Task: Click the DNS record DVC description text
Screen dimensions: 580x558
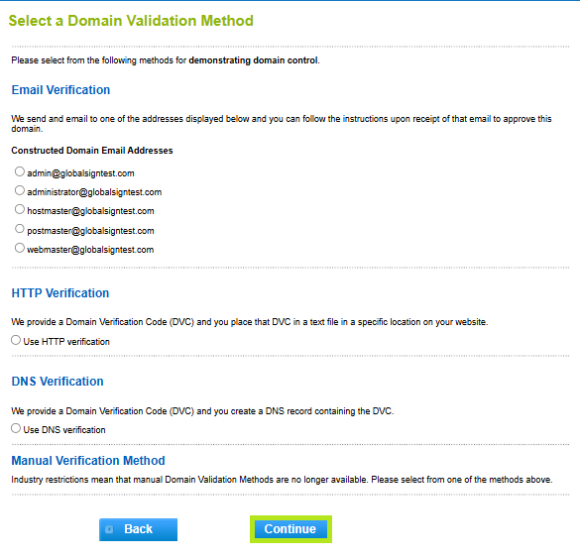Action: 202,411
